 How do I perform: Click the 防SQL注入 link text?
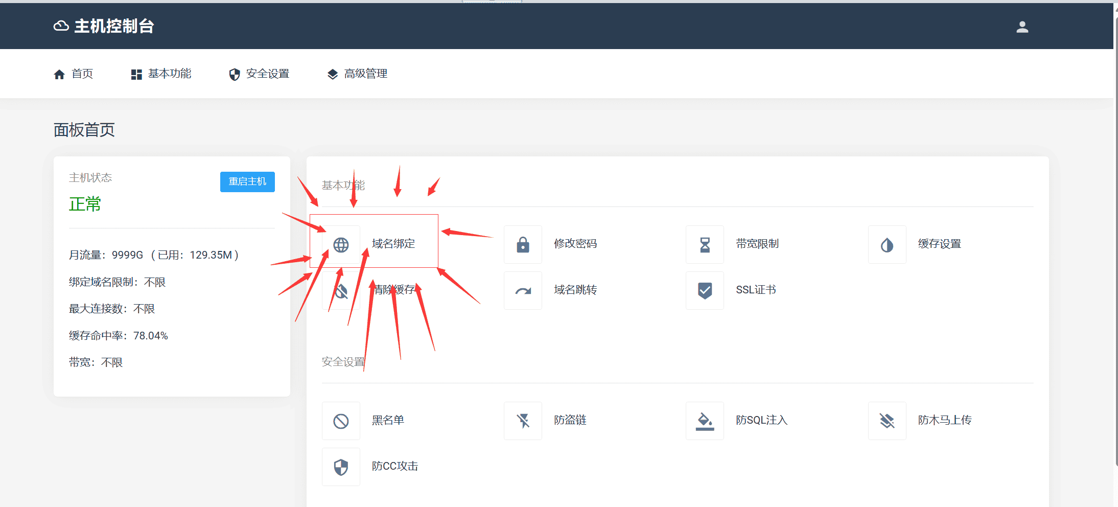point(761,420)
